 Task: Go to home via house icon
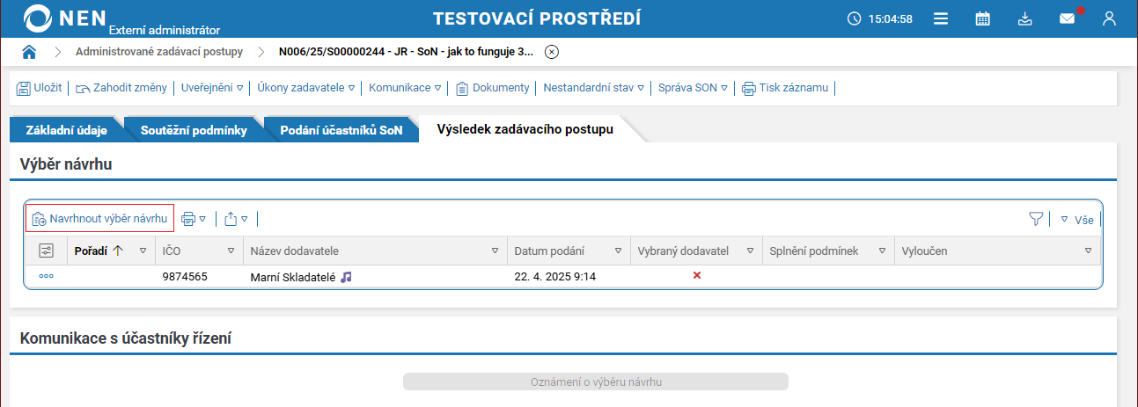29,52
